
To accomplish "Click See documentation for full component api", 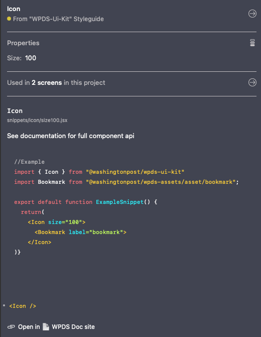I will [x=71, y=136].
